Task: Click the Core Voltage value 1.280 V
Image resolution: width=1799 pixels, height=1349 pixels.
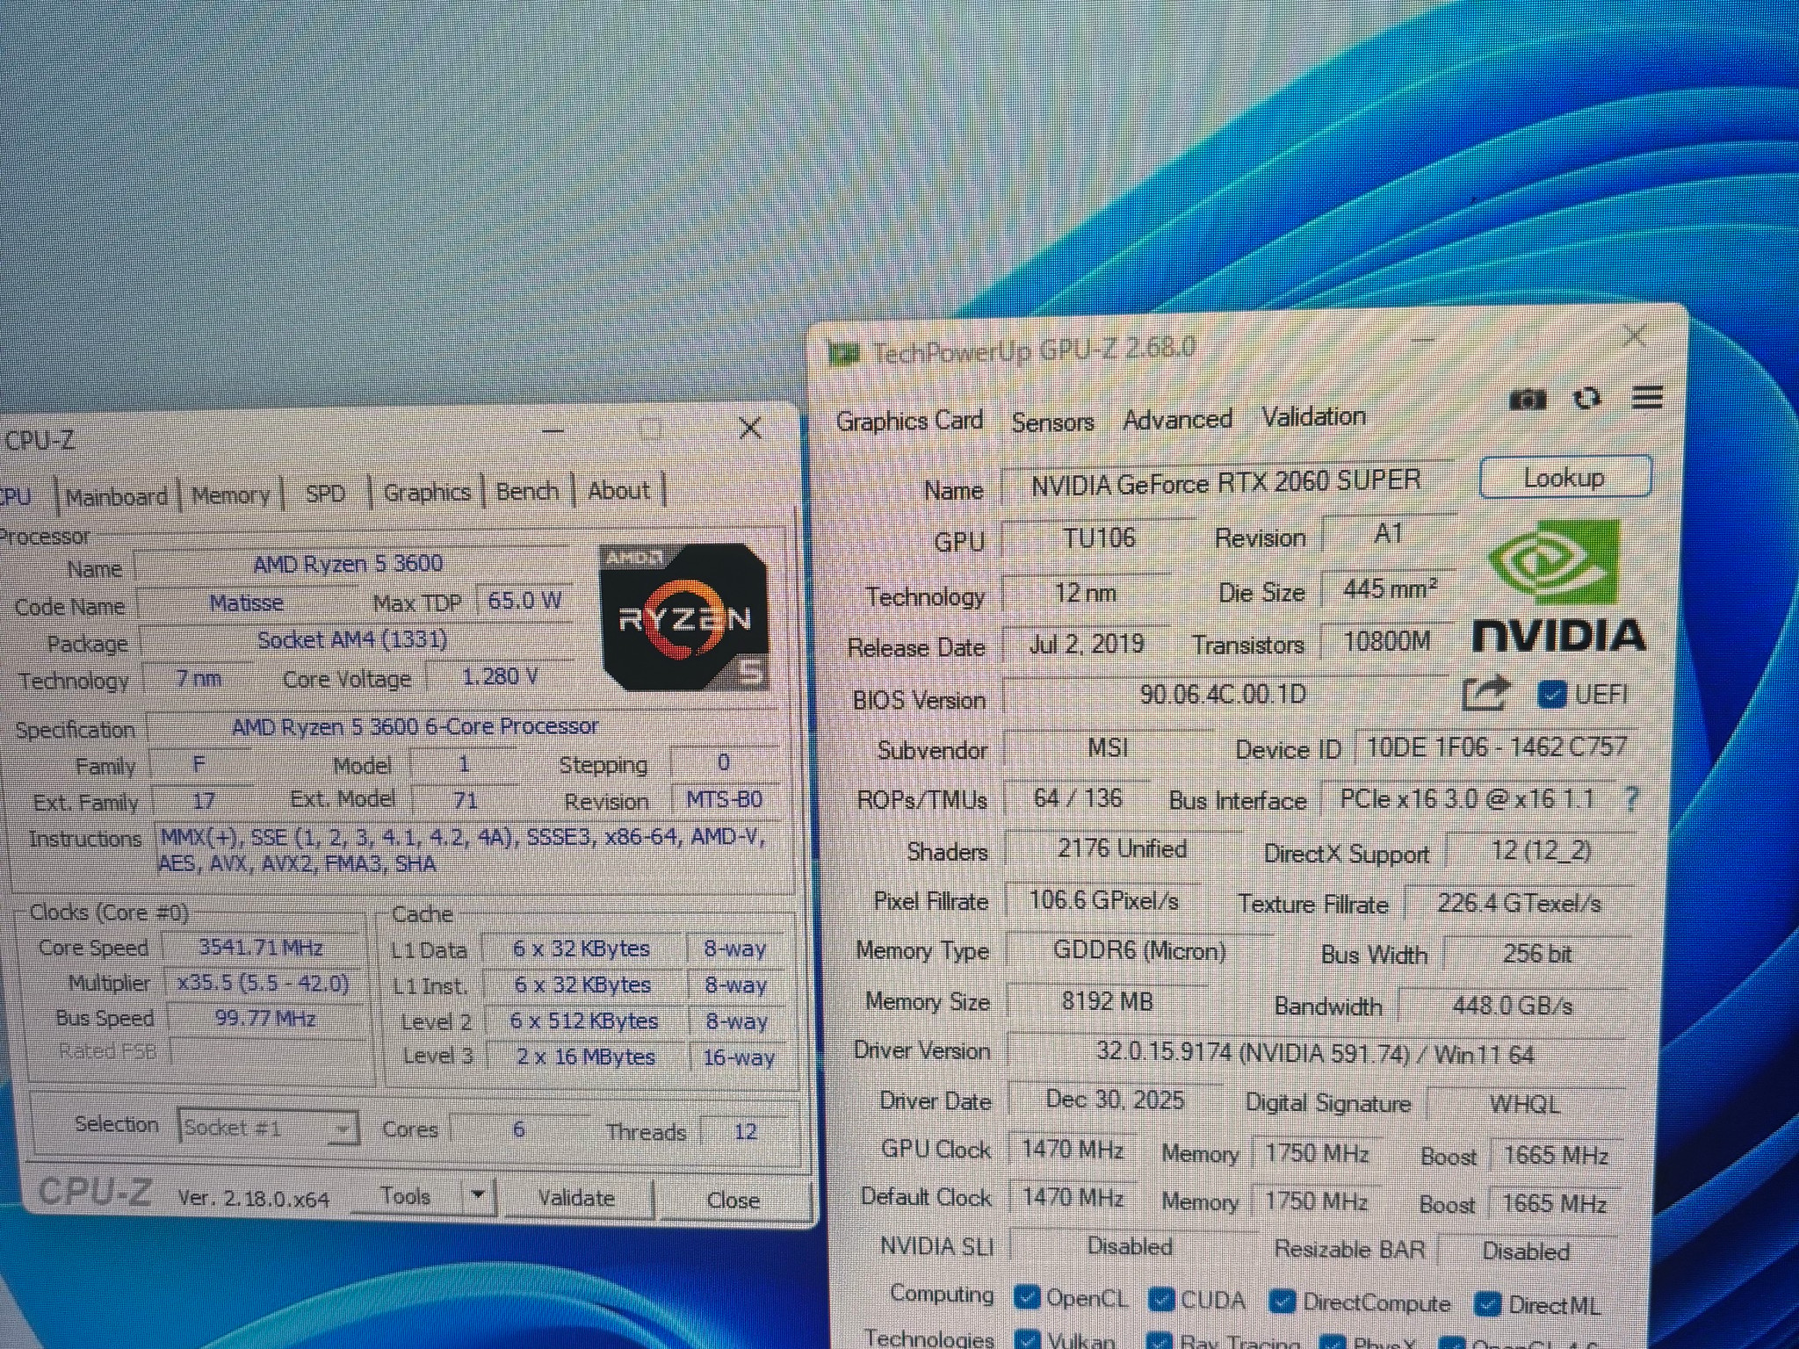Action: pyautogui.click(x=501, y=677)
